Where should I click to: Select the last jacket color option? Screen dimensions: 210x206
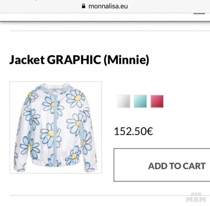157,101
